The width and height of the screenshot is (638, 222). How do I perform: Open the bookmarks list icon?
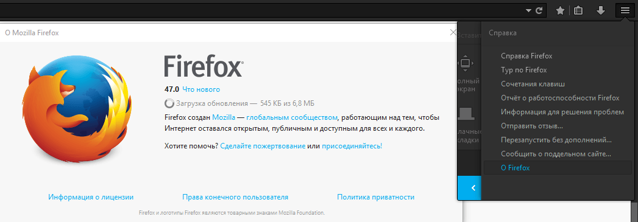(x=578, y=10)
